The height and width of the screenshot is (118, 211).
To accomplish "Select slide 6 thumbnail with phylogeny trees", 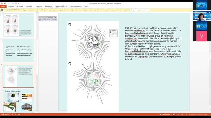I will tap(18, 76).
